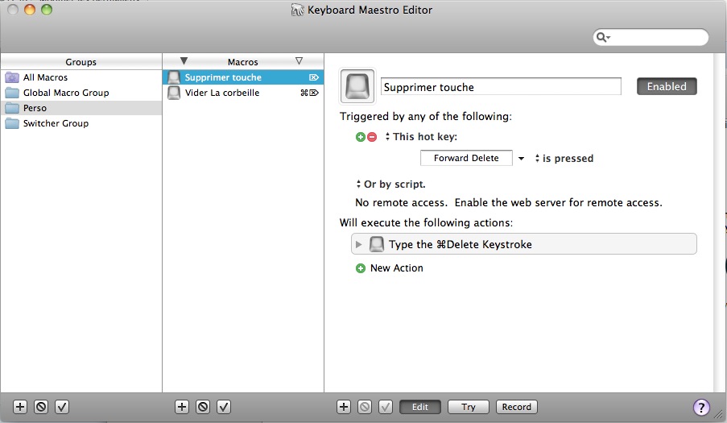Open help with the question mark button
The height and width of the screenshot is (423, 727).
point(701,407)
